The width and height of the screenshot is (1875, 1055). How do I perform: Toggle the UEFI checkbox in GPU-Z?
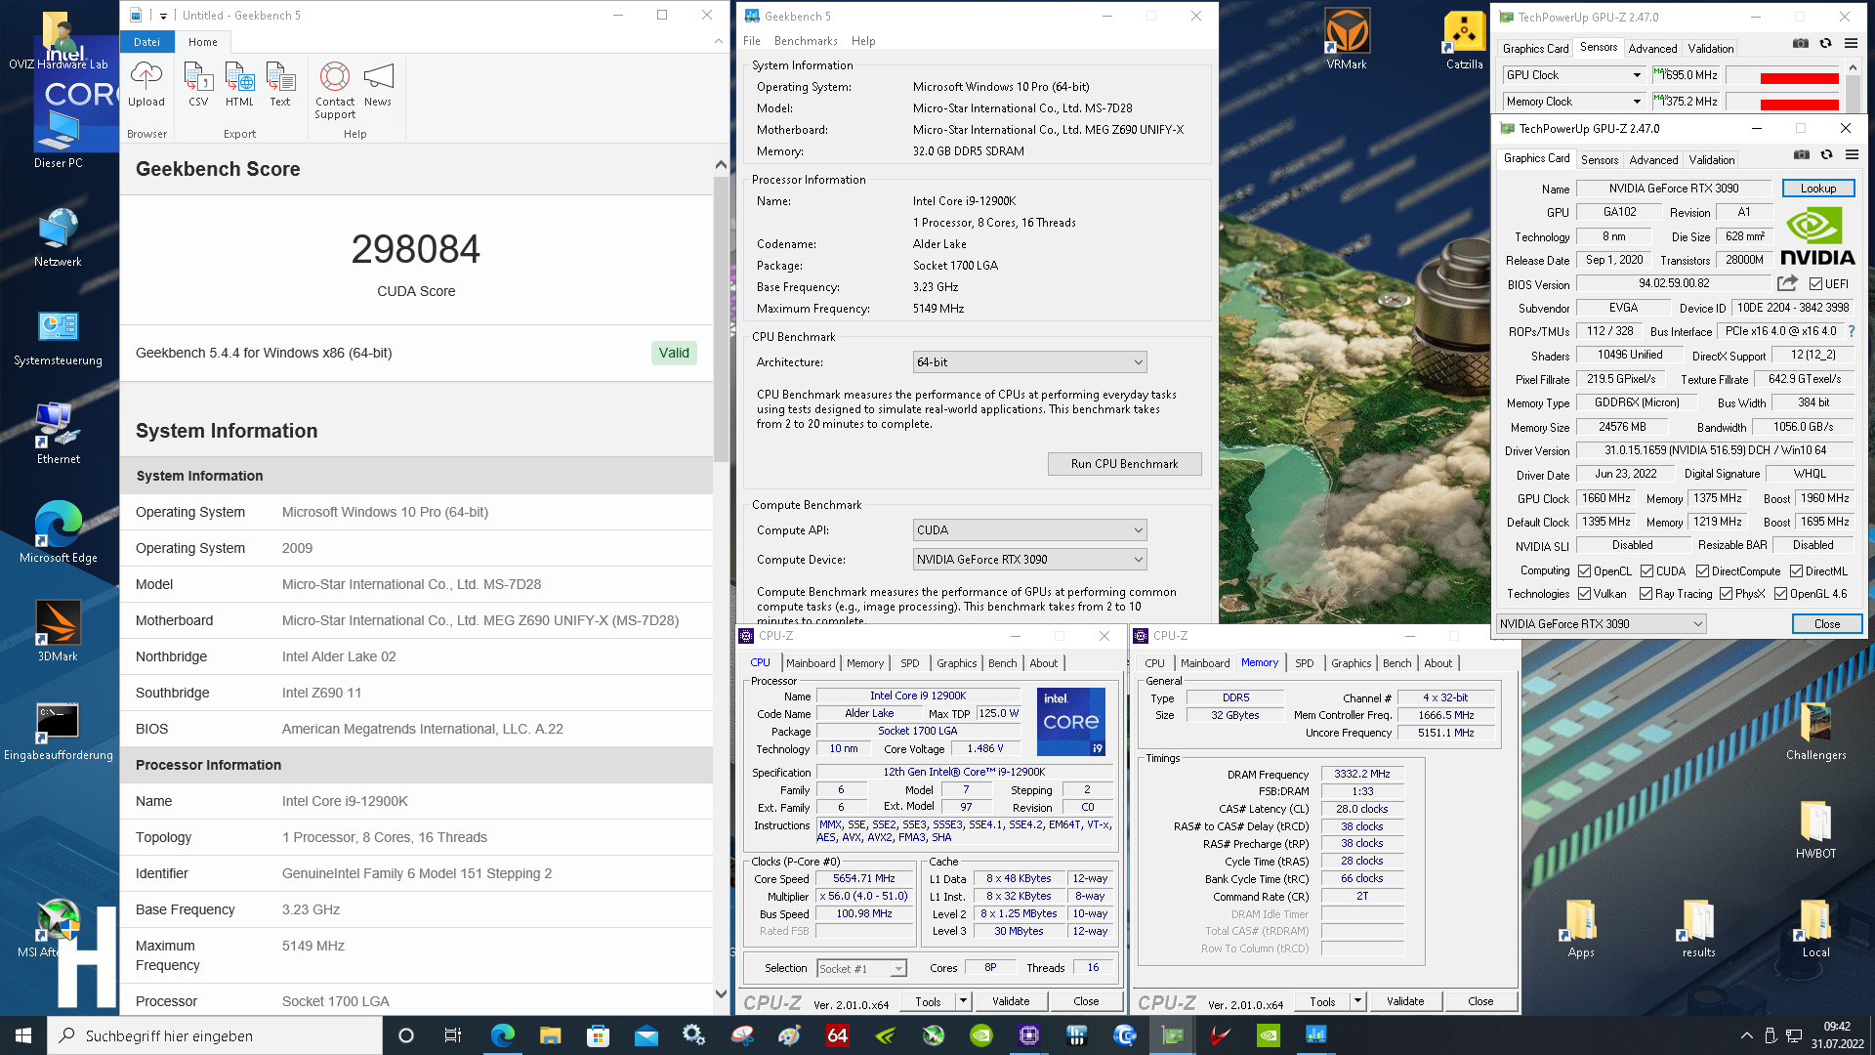pos(1815,283)
